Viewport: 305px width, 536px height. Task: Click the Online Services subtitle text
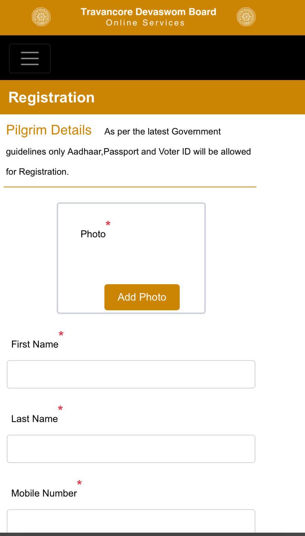click(145, 23)
